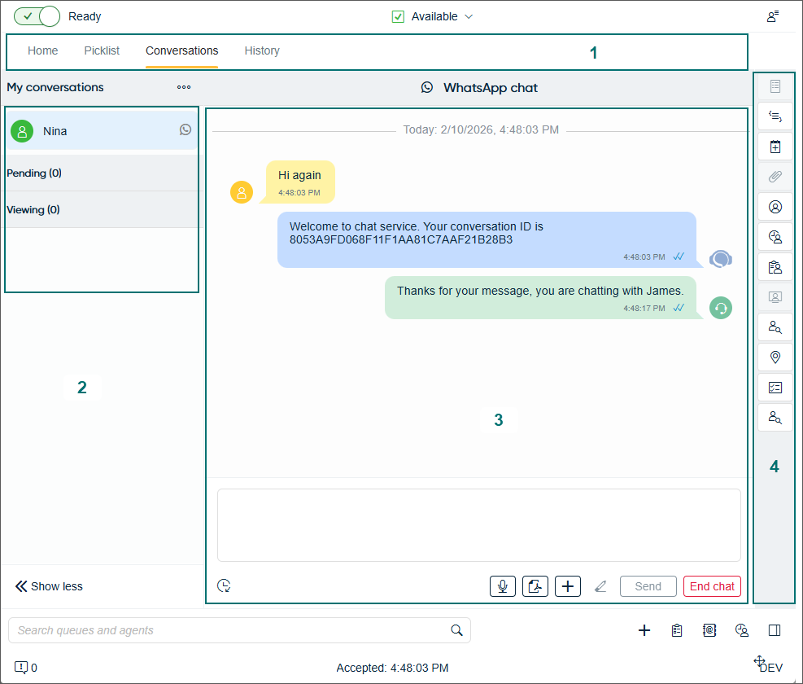803x684 pixels.
Task: Open bottom toolbar clock-person history icon
Action: click(x=742, y=630)
